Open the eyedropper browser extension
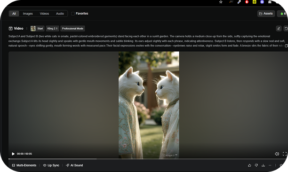 239,2
